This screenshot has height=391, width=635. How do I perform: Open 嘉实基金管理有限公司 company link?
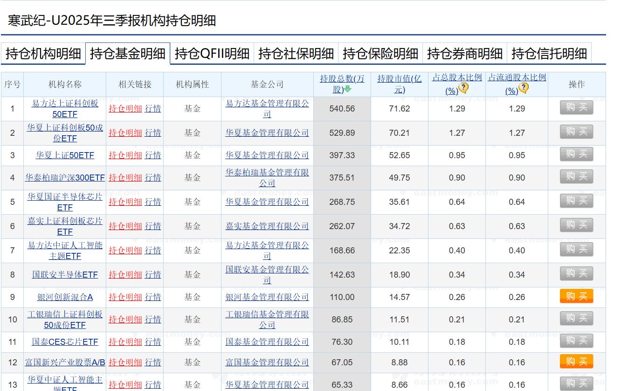point(267,226)
